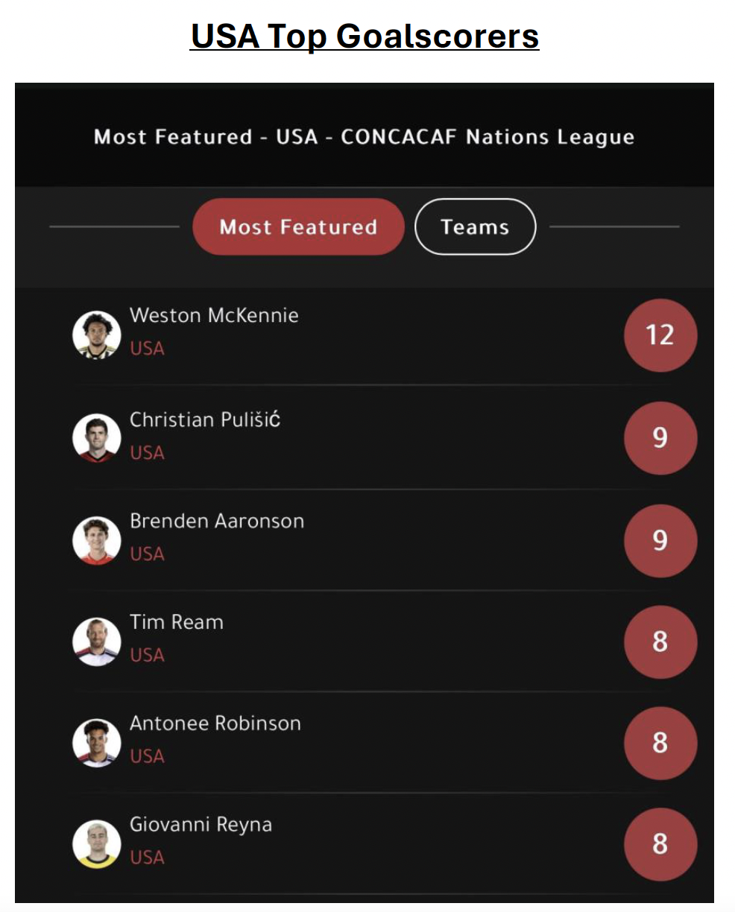
Task: Open Antonee Robinson's name link
Action: coord(215,723)
